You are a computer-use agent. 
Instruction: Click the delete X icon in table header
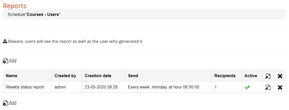point(280,76)
